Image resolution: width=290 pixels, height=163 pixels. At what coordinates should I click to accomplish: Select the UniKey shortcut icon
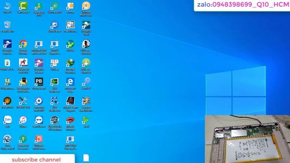(54, 63)
